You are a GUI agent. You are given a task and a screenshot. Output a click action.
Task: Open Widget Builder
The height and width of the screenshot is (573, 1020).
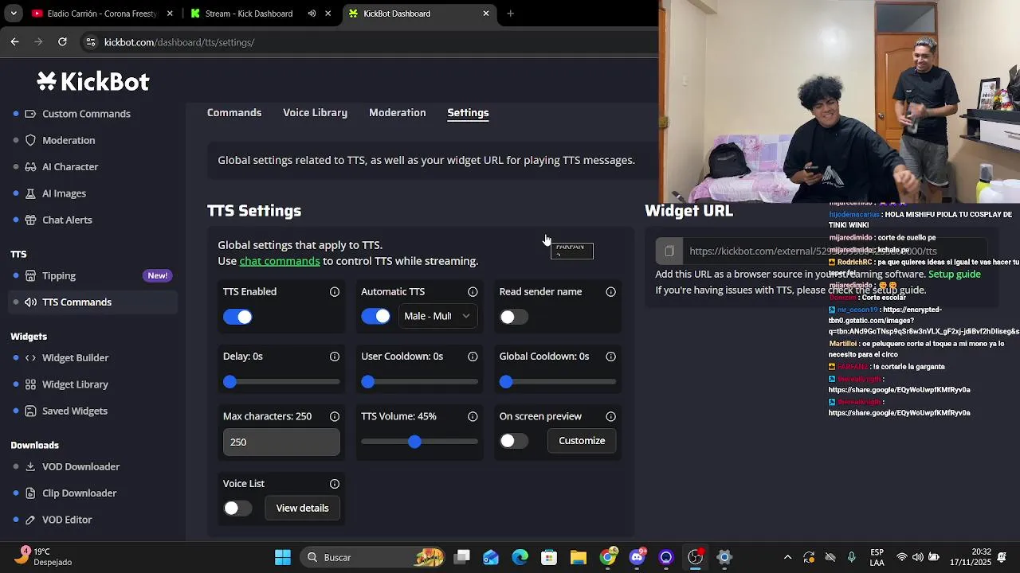[x=75, y=358]
